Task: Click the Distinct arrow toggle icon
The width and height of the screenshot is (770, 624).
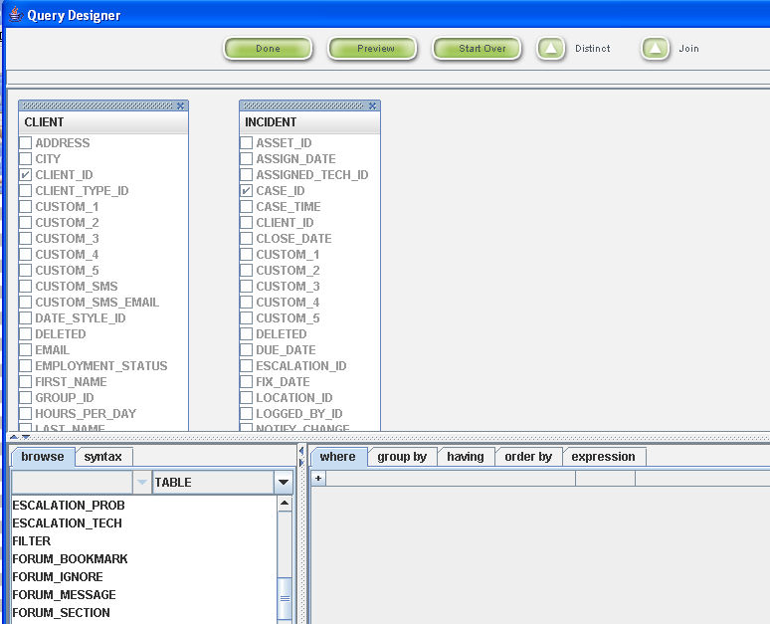Action: point(552,49)
